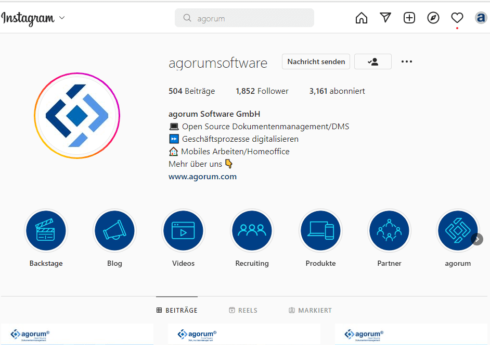The image size is (490, 345).
Task: Switch to the Markiert tab
Action: tap(310, 310)
